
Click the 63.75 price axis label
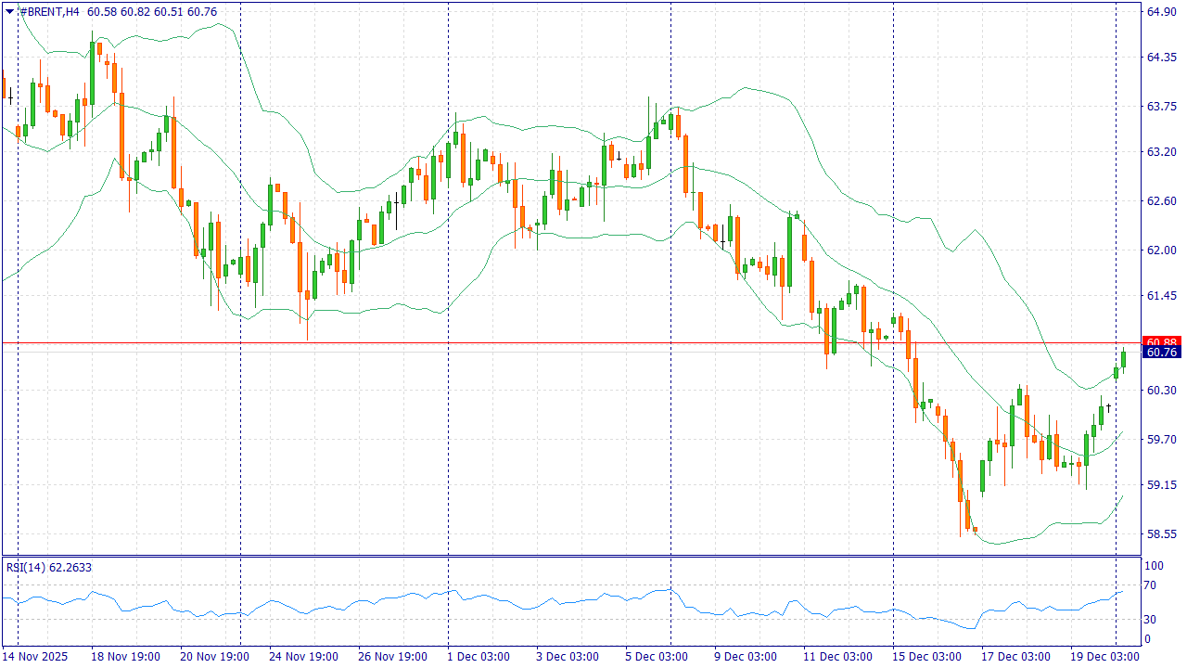(x=1161, y=106)
